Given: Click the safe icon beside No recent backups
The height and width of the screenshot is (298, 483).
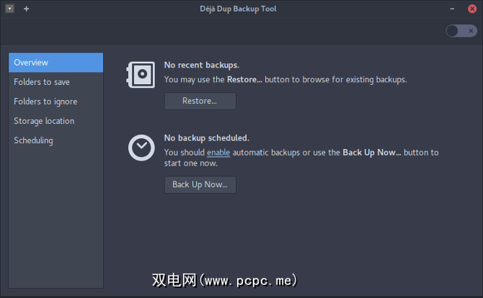Looking at the screenshot, I should tap(141, 73).
